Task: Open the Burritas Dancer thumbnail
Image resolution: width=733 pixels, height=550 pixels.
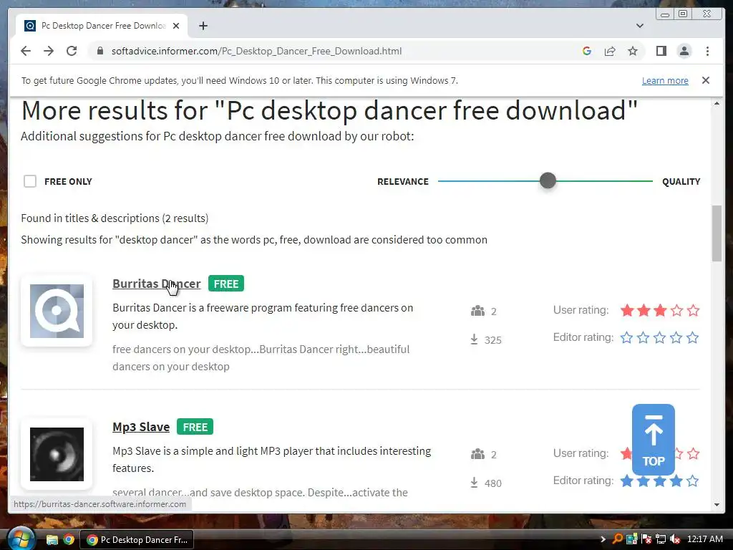Action: [57, 311]
